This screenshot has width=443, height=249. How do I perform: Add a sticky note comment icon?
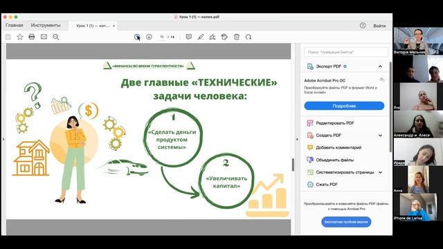pyautogui.click(x=189, y=37)
